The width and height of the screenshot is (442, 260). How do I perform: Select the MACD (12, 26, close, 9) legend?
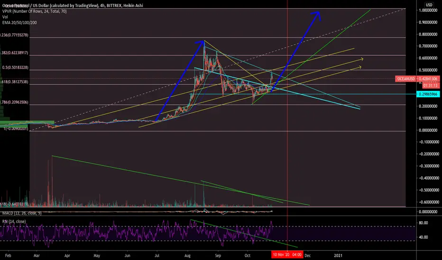coord(22,213)
